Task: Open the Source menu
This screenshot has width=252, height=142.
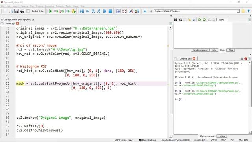Action: point(24,6)
